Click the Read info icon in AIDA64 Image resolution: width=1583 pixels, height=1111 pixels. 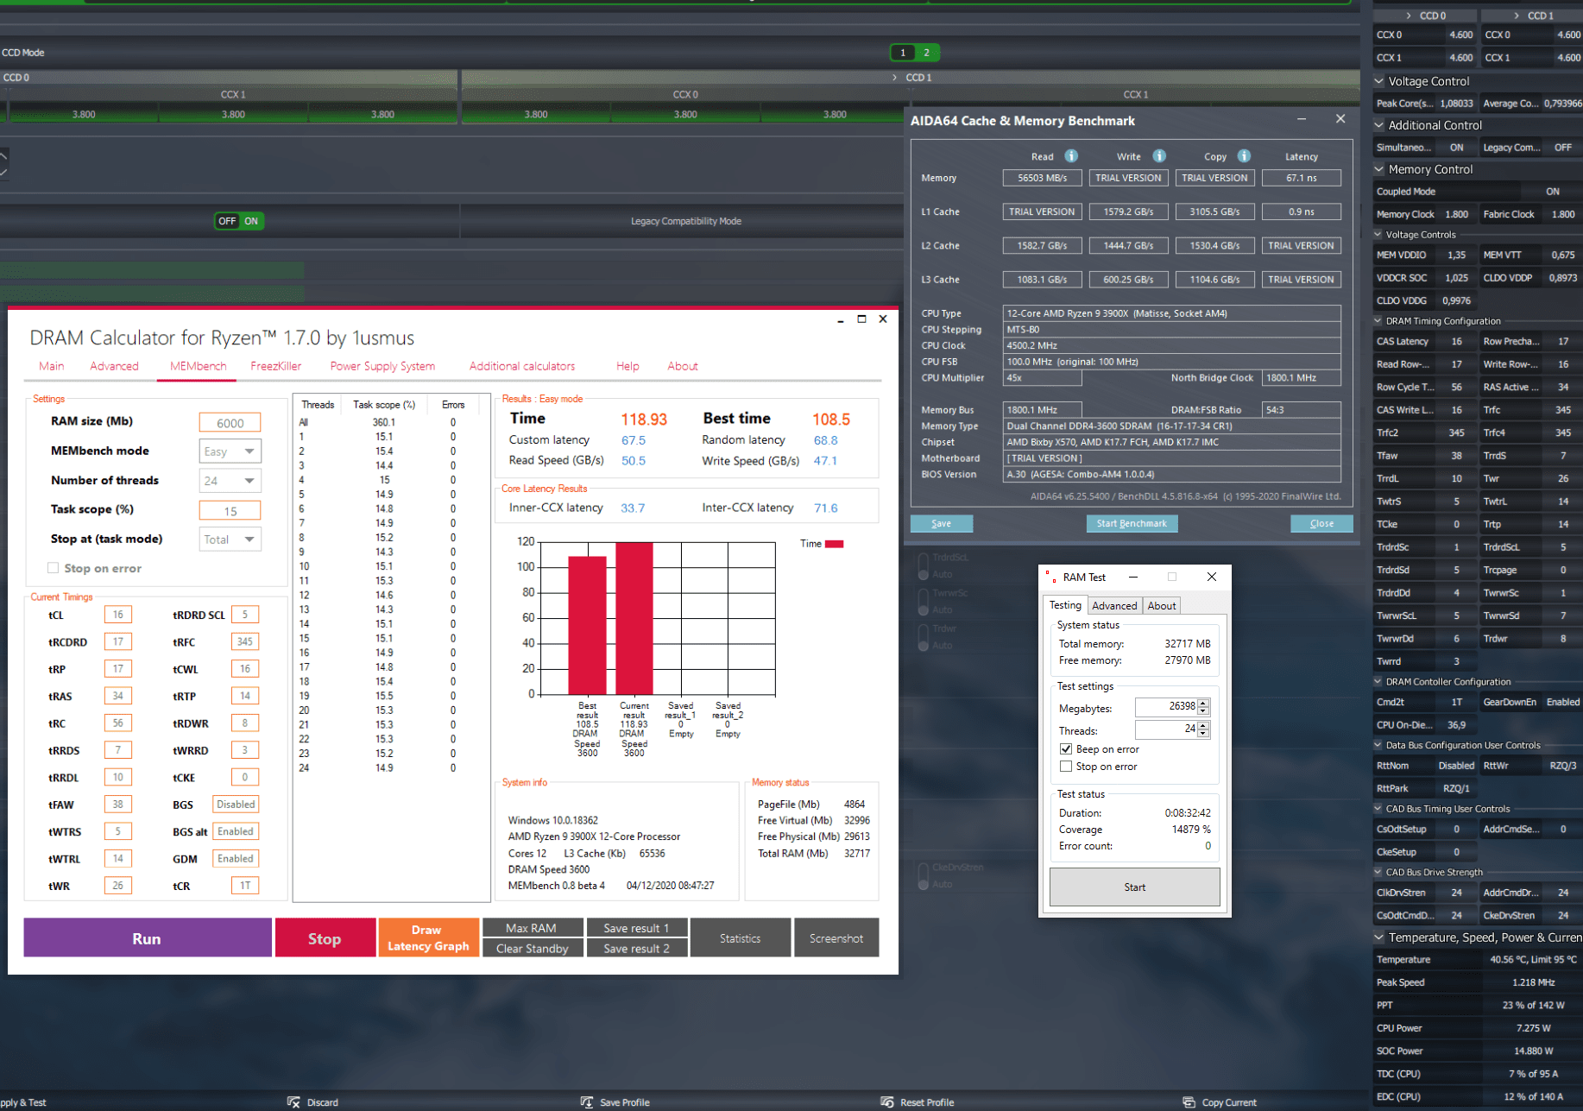point(1071,156)
